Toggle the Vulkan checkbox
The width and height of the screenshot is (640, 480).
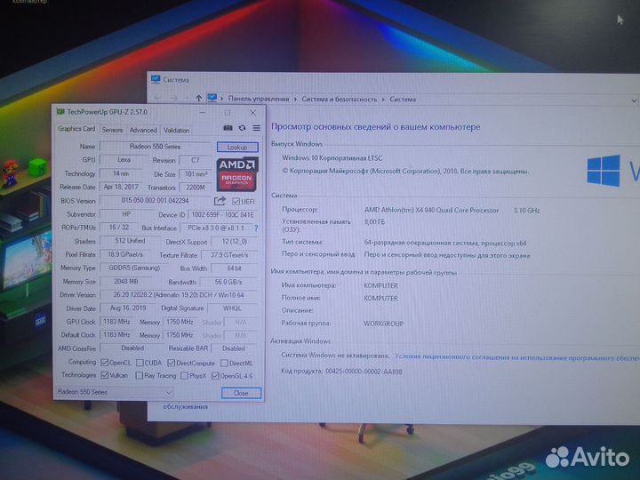tap(105, 375)
